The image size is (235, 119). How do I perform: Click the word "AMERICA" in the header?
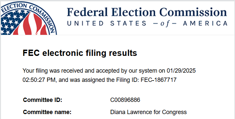[x=205, y=24]
